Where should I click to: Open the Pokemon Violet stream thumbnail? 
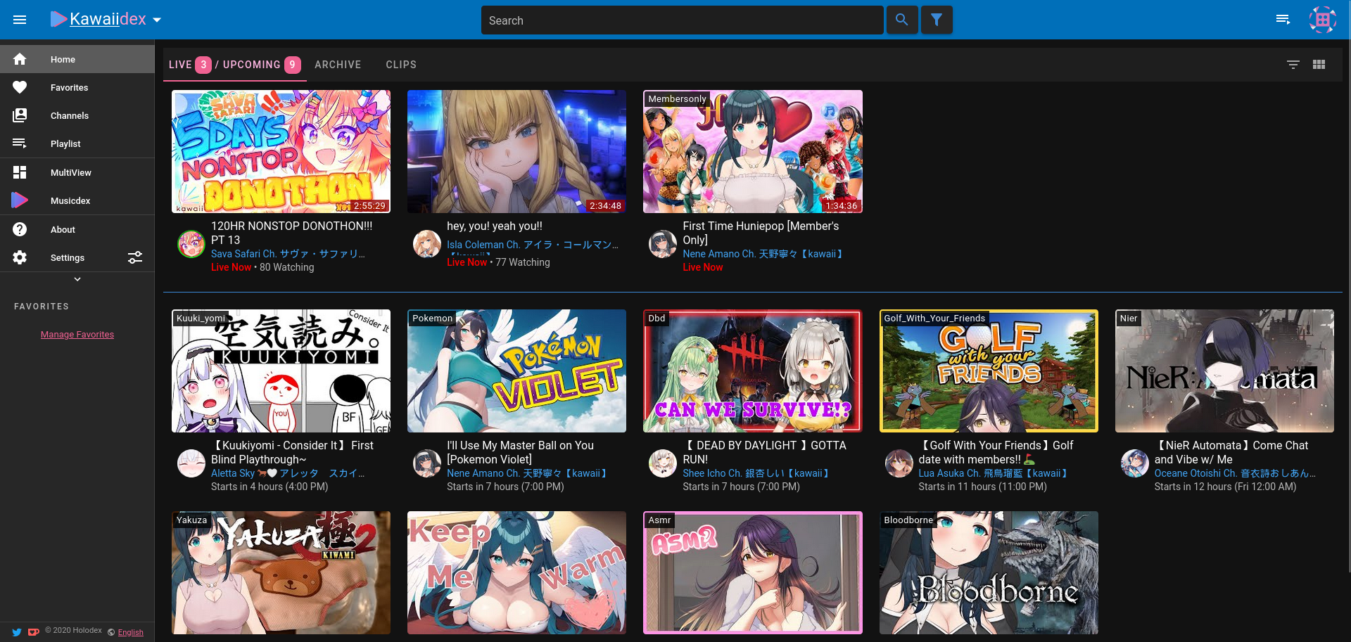[x=516, y=371]
